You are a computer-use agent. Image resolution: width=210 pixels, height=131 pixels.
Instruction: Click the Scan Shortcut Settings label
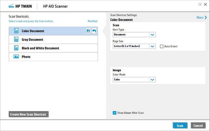click(x=124, y=15)
